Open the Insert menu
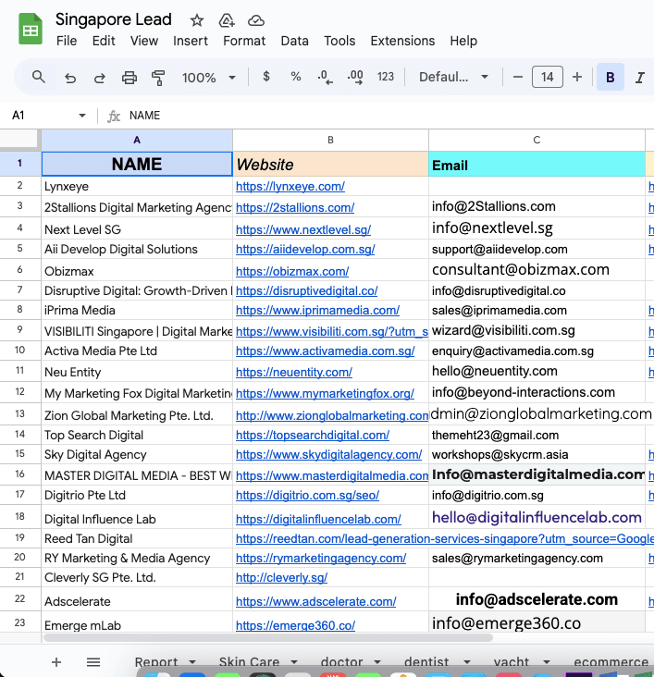654x677 pixels. [x=191, y=41]
